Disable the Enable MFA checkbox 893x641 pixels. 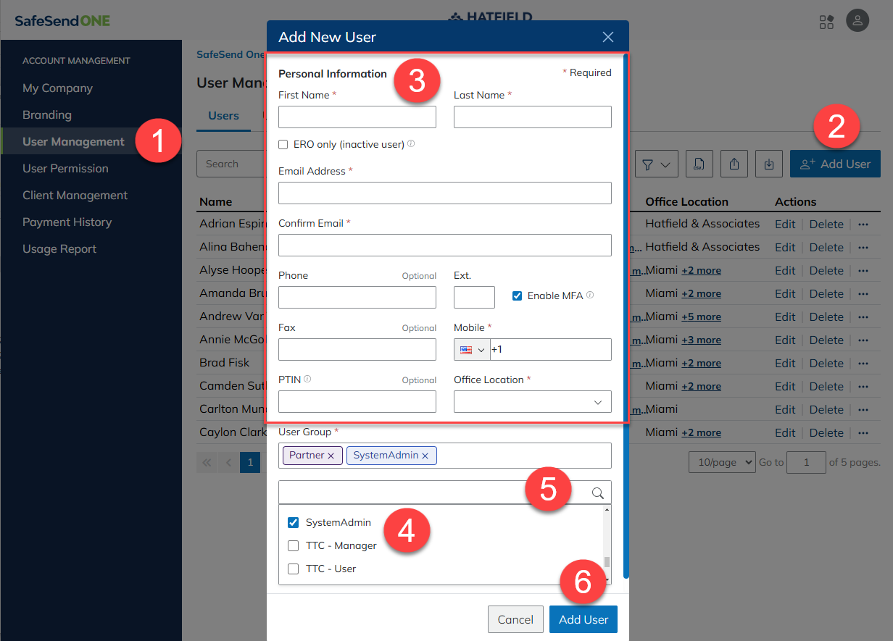point(517,296)
